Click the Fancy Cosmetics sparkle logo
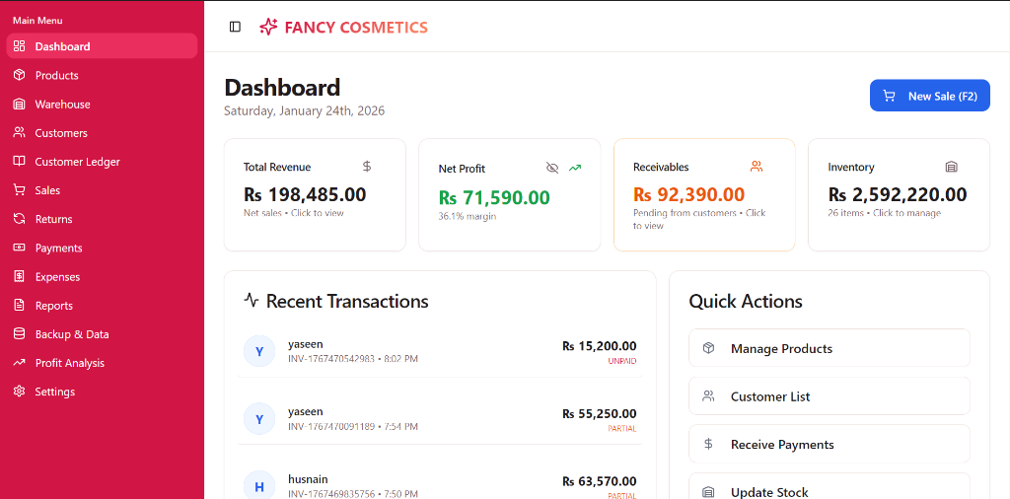Viewport: 1010px width, 499px height. tap(268, 27)
